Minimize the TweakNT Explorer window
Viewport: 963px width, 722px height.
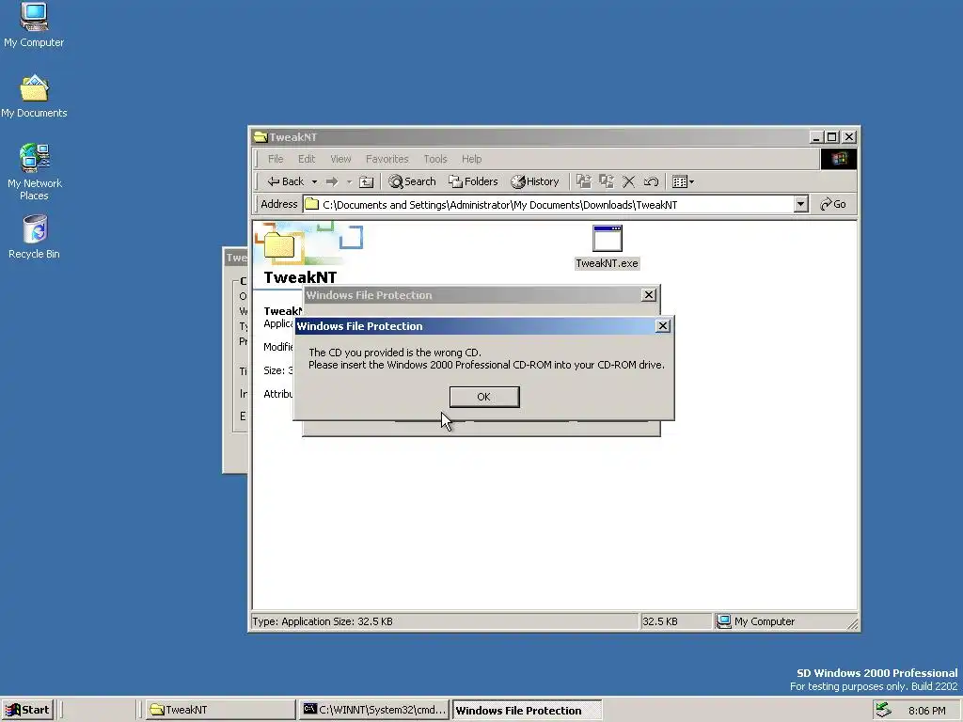tap(816, 137)
